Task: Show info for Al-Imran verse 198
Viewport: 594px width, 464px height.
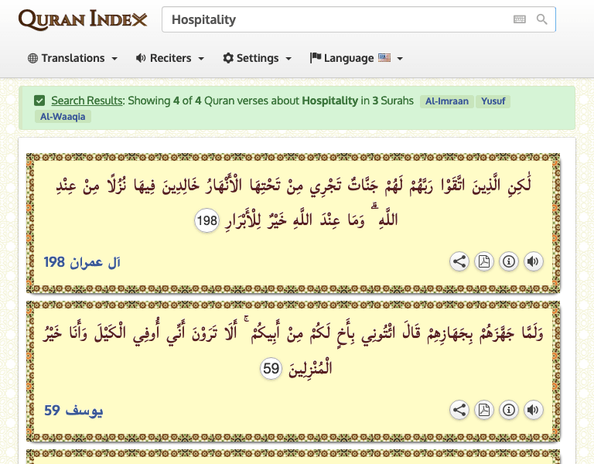Action: click(509, 261)
